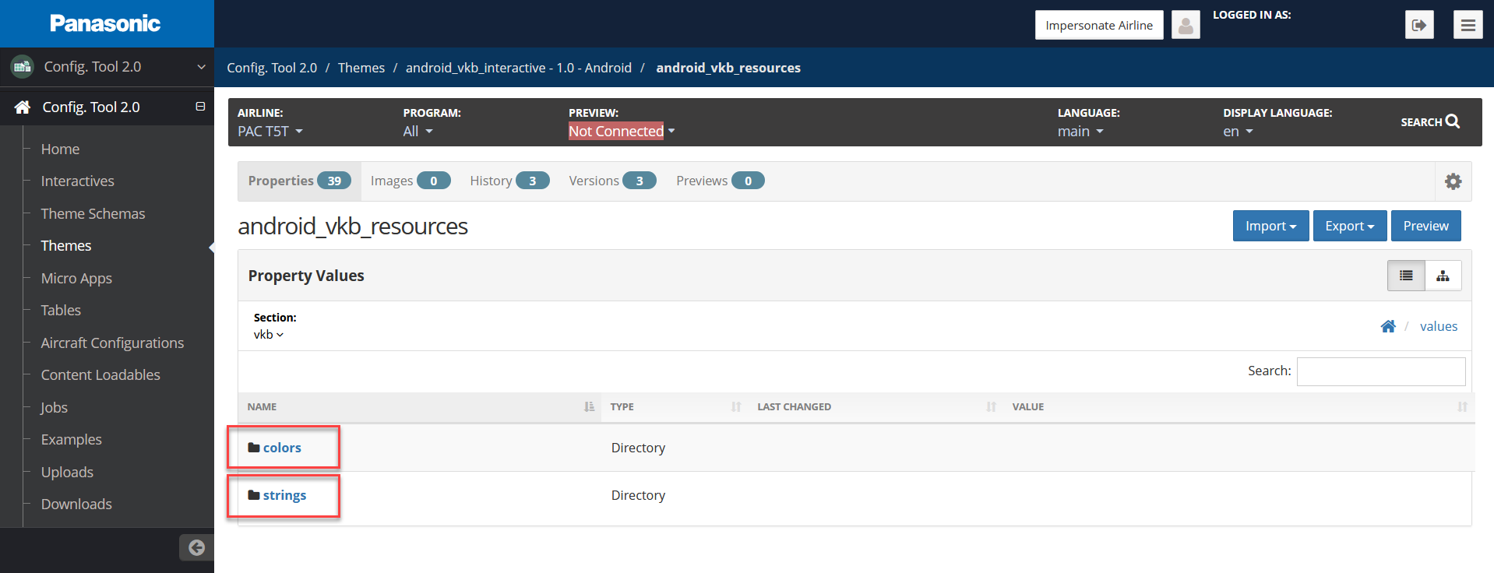Click the logout arrow icon
The height and width of the screenshot is (573, 1494).
click(x=1419, y=25)
